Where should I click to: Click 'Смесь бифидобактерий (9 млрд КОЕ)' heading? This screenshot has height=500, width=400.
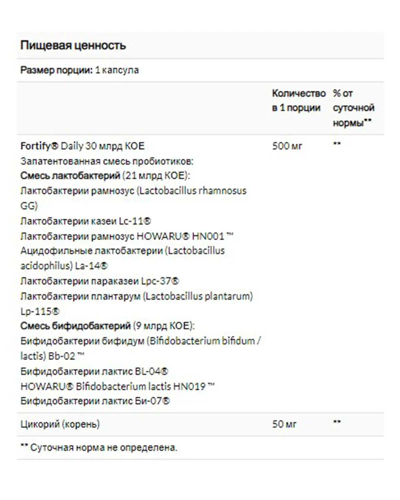click(x=107, y=326)
